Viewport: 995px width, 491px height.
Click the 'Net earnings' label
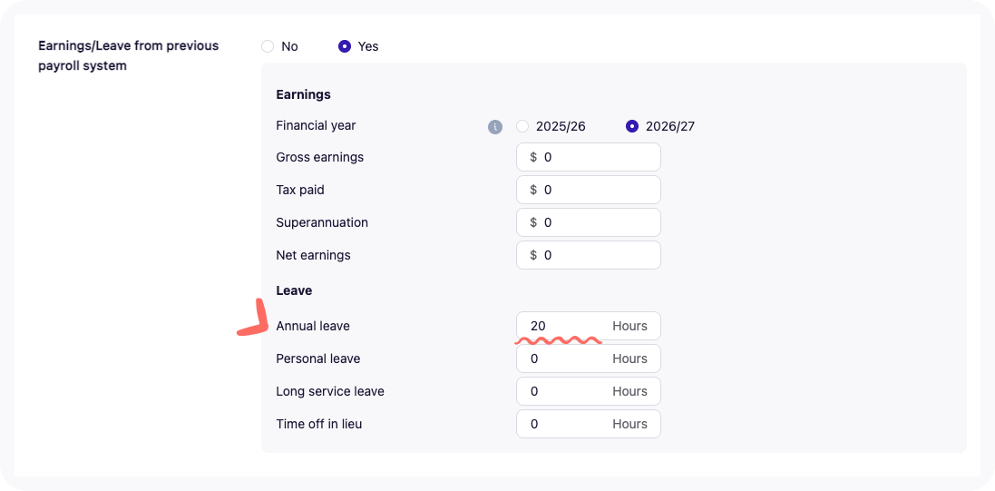coord(313,255)
